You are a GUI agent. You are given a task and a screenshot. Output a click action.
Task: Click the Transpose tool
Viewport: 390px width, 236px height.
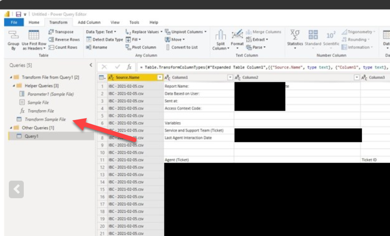point(61,32)
